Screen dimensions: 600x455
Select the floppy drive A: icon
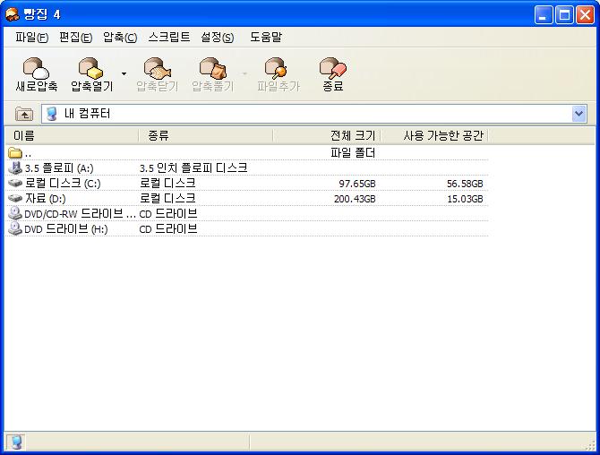click(15, 167)
